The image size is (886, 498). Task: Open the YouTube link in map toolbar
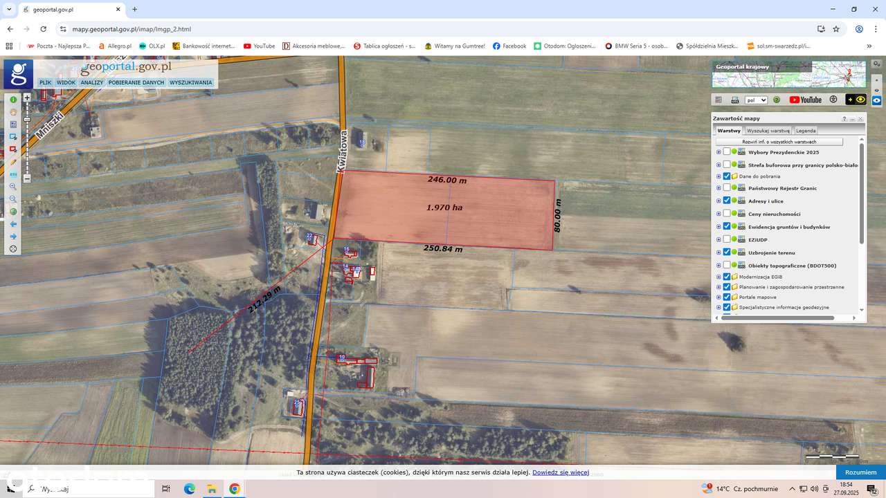pos(806,100)
